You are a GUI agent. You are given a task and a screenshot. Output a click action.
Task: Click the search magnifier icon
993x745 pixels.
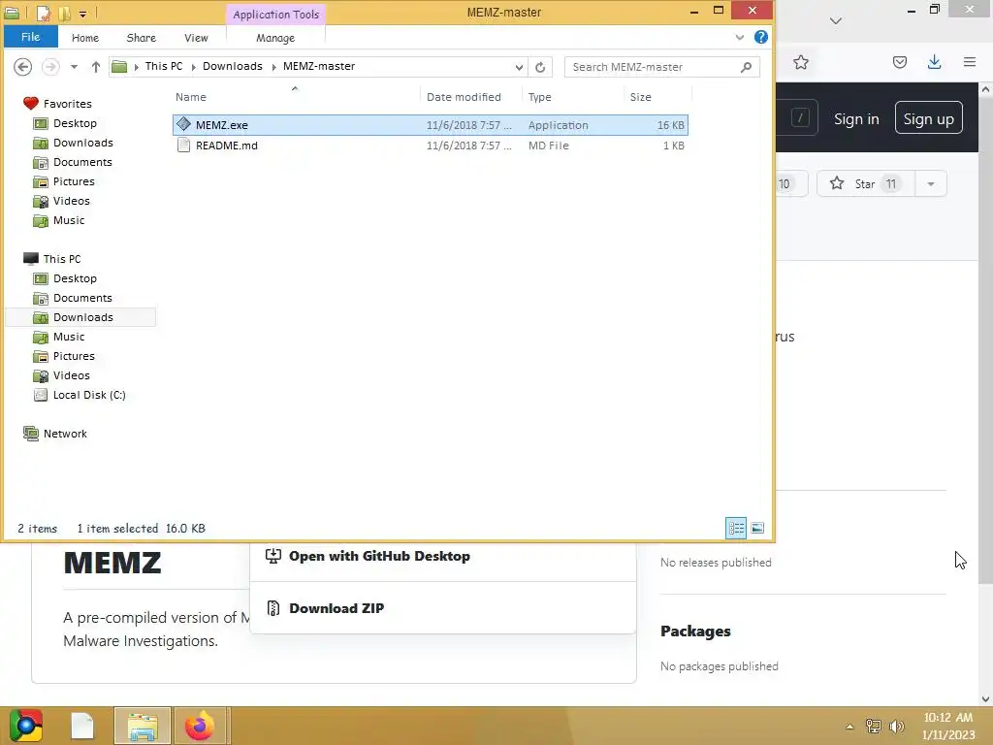click(x=746, y=67)
